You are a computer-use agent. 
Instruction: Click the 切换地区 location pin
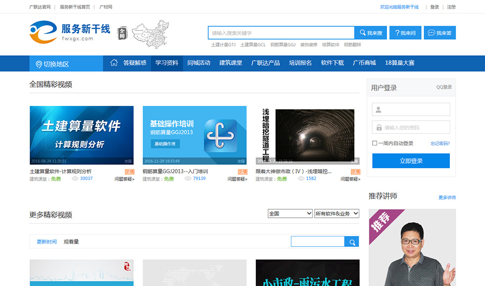tap(39, 64)
